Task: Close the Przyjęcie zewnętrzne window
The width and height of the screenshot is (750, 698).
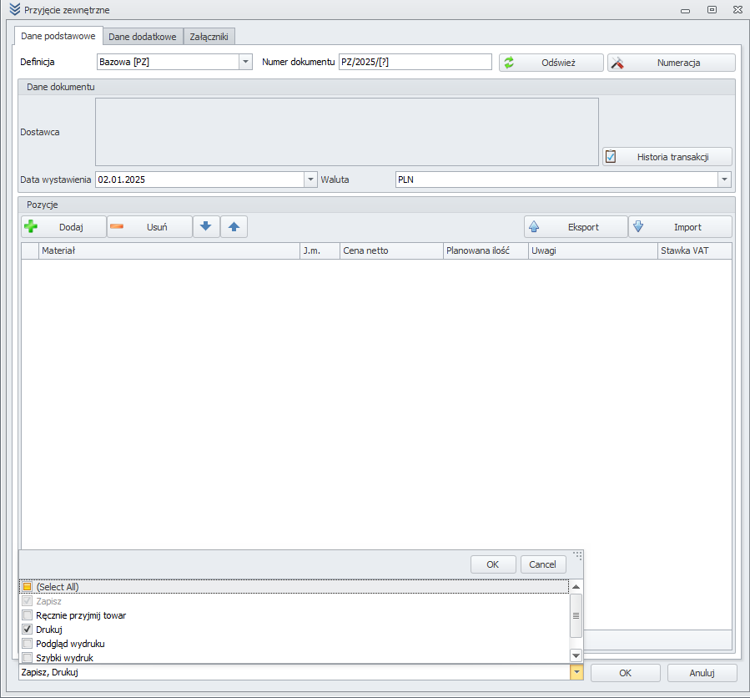Action: [x=738, y=9]
